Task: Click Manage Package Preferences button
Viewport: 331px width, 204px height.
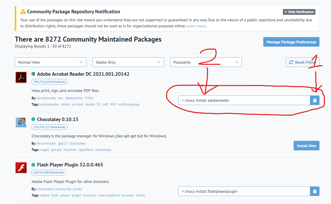Action: coord(291,42)
